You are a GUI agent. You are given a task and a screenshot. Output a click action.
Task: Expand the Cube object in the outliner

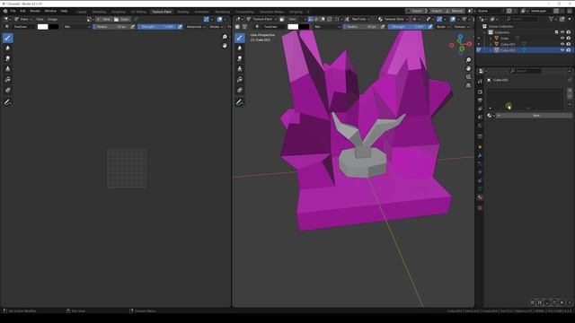pyautogui.click(x=491, y=38)
